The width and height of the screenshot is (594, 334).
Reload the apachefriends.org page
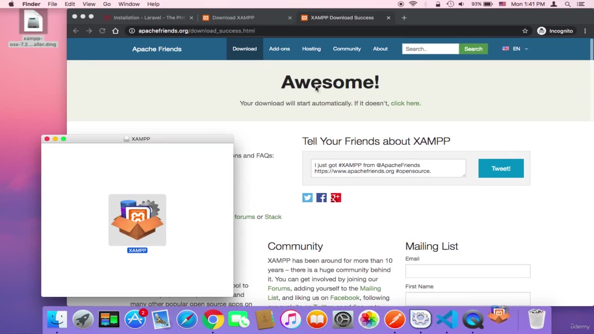[x=102, y=31]
